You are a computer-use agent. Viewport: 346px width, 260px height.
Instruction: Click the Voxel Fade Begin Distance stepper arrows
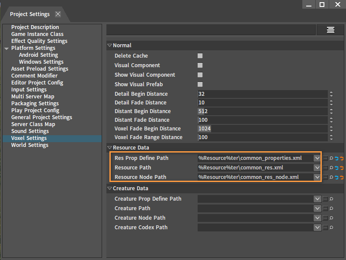(331, 128)
